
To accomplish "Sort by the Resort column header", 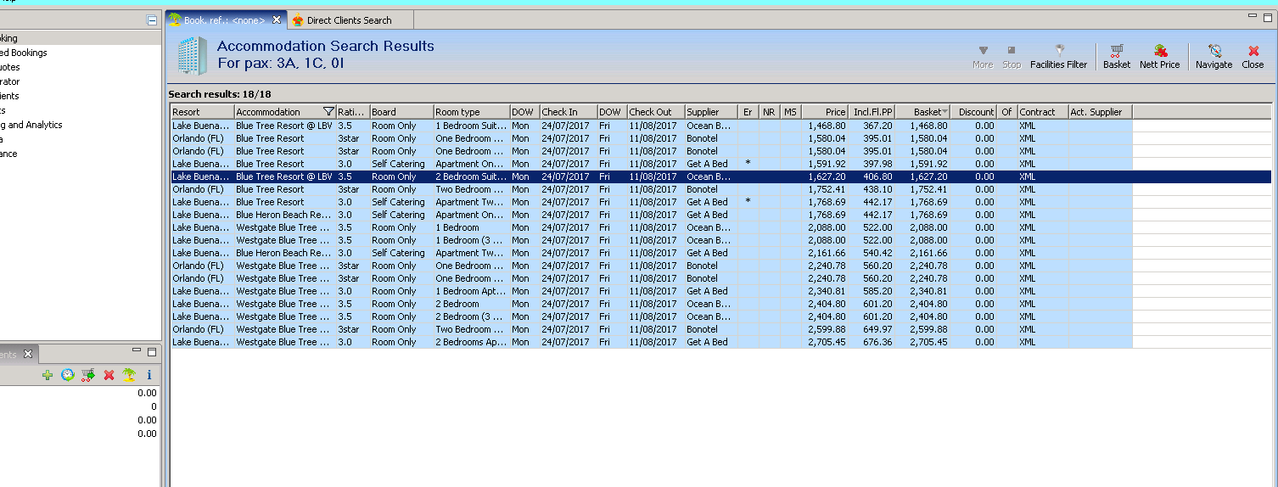I will [x=202, y=112].
